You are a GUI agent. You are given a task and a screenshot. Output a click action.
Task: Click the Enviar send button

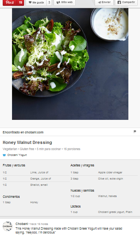104,2
